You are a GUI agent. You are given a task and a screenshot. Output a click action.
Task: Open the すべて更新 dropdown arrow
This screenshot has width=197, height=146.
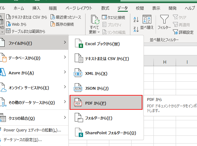99,32
